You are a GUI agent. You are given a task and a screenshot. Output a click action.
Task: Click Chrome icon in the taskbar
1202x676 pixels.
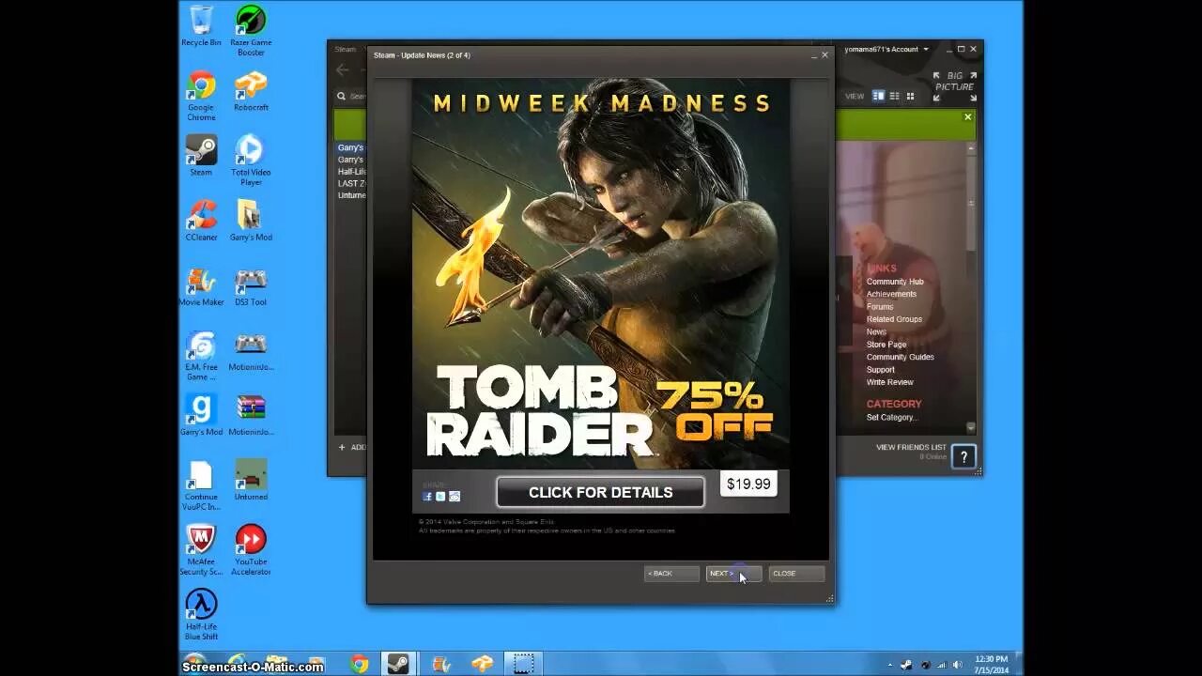[x=360, y=664]
